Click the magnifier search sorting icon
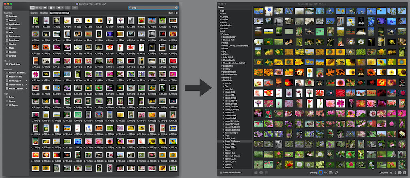The image size is (410, 178). [x=336, y=172]
